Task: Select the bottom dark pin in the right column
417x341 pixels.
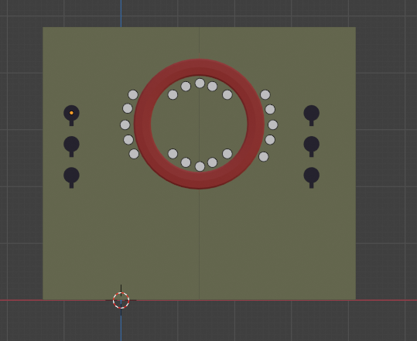Action: tap(312, 178)
